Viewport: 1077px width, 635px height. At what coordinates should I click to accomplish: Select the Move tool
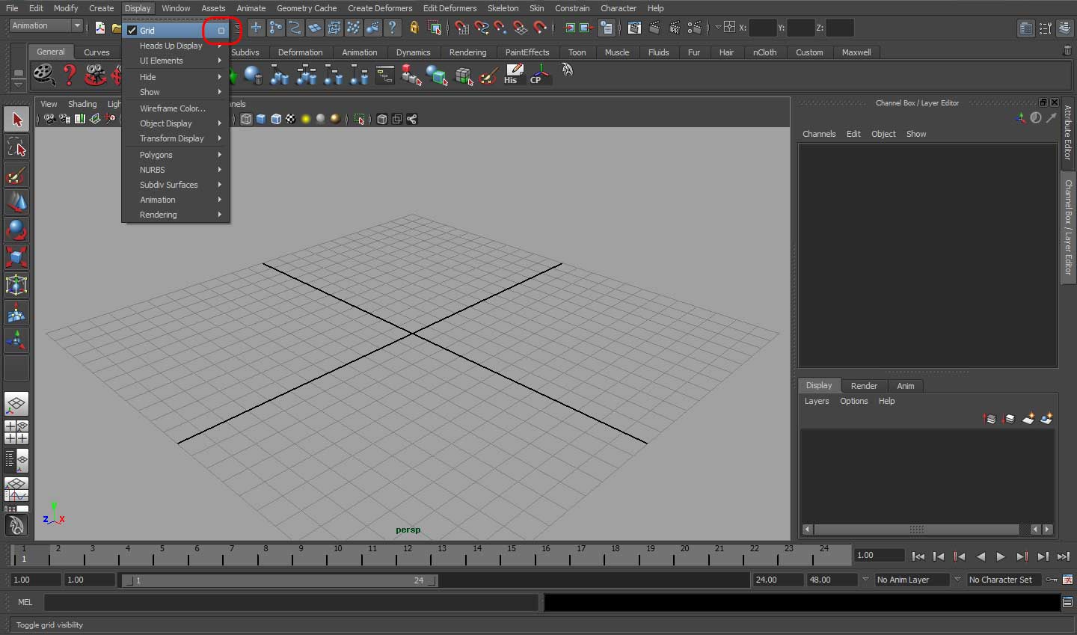point(16,202)
